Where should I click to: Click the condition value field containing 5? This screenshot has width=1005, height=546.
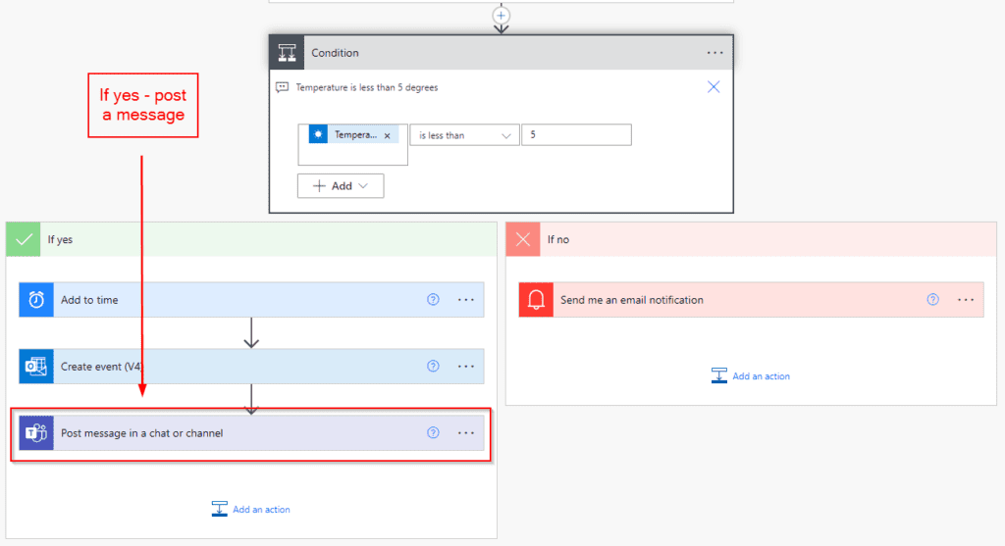(576, 135)
